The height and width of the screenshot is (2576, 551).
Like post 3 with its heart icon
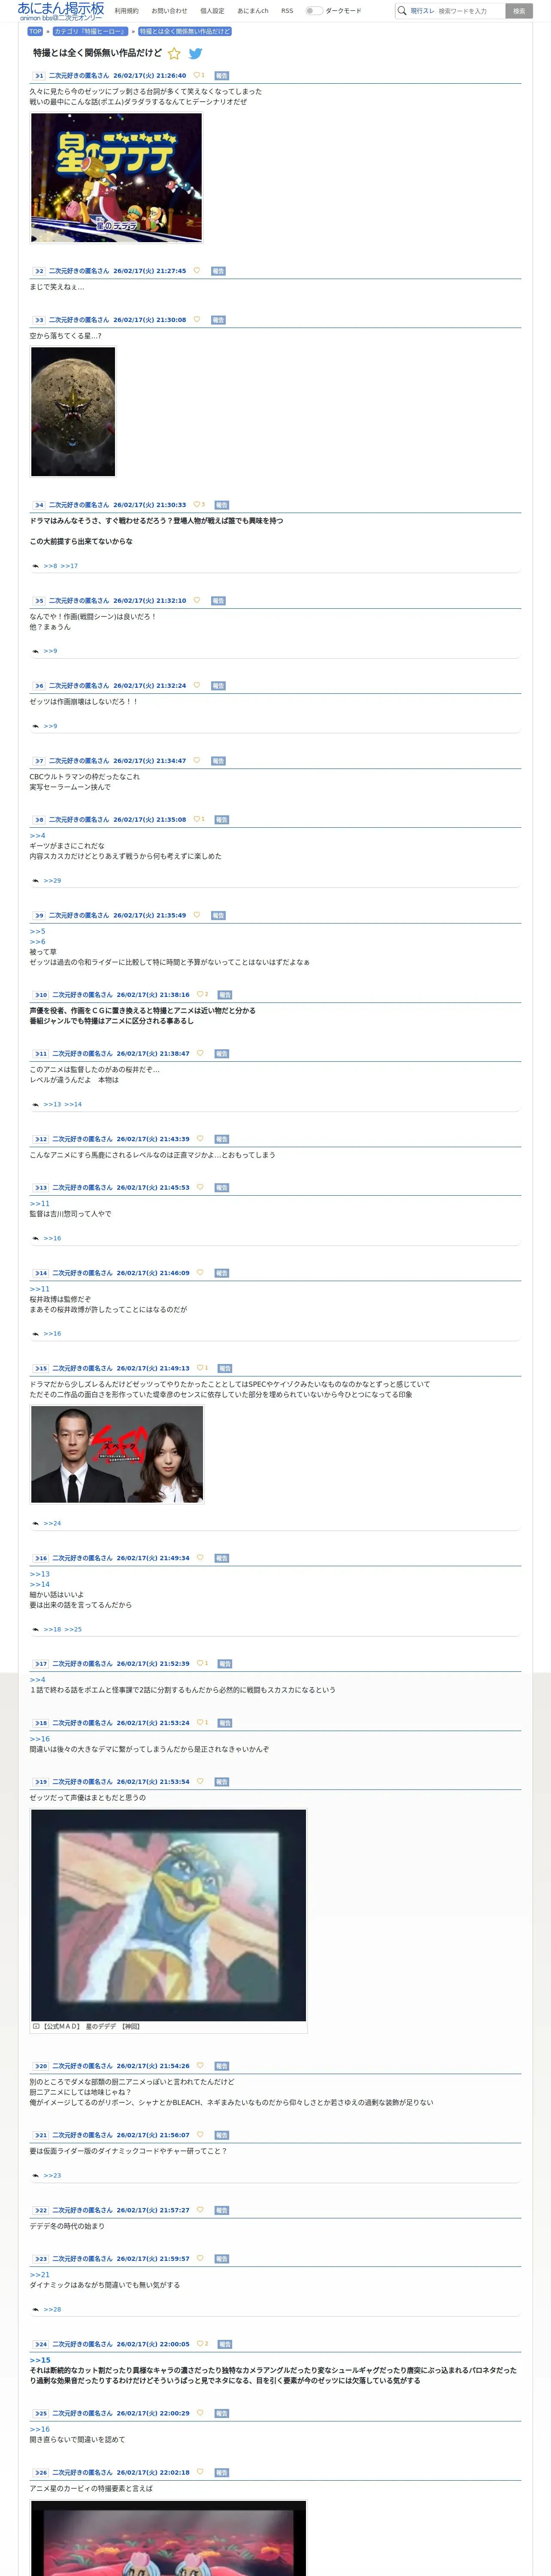coord(196,320)
